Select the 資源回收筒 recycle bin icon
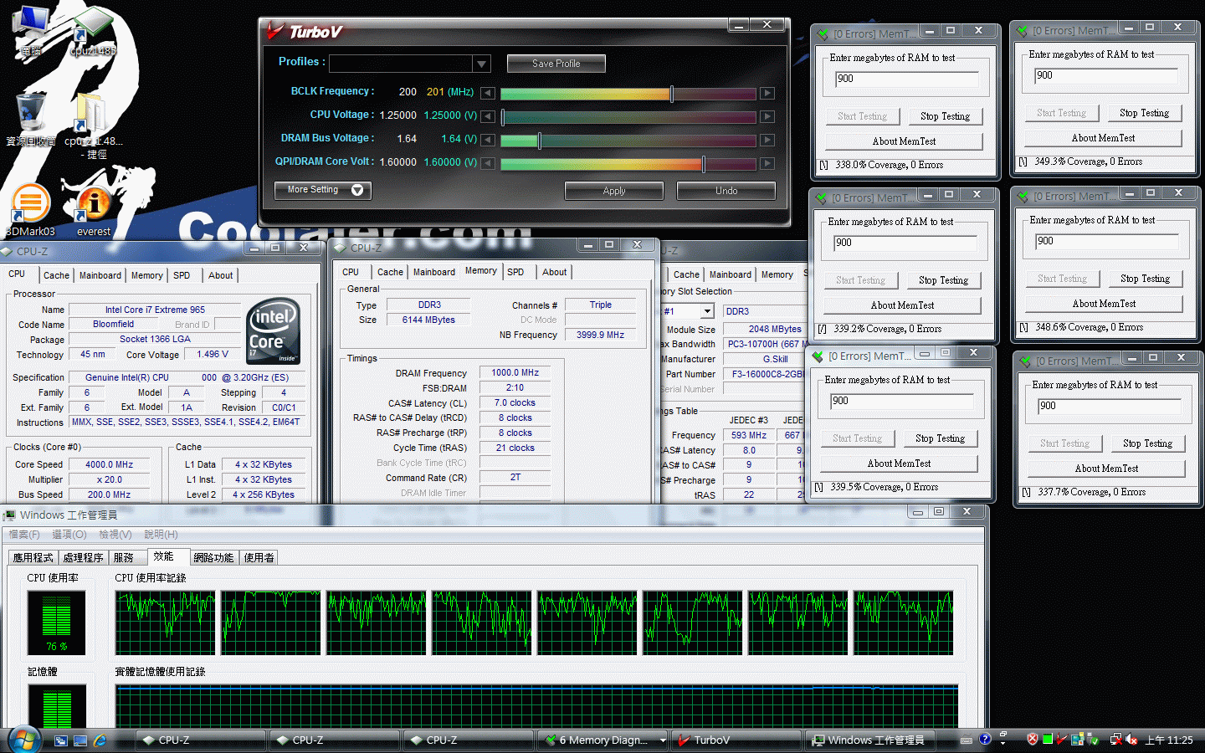Viewport: 1205px width, 753px height. coord(31,120)
